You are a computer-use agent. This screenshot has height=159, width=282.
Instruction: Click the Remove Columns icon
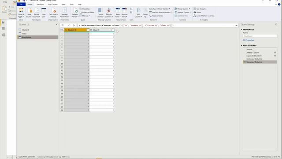coord(109,13)
